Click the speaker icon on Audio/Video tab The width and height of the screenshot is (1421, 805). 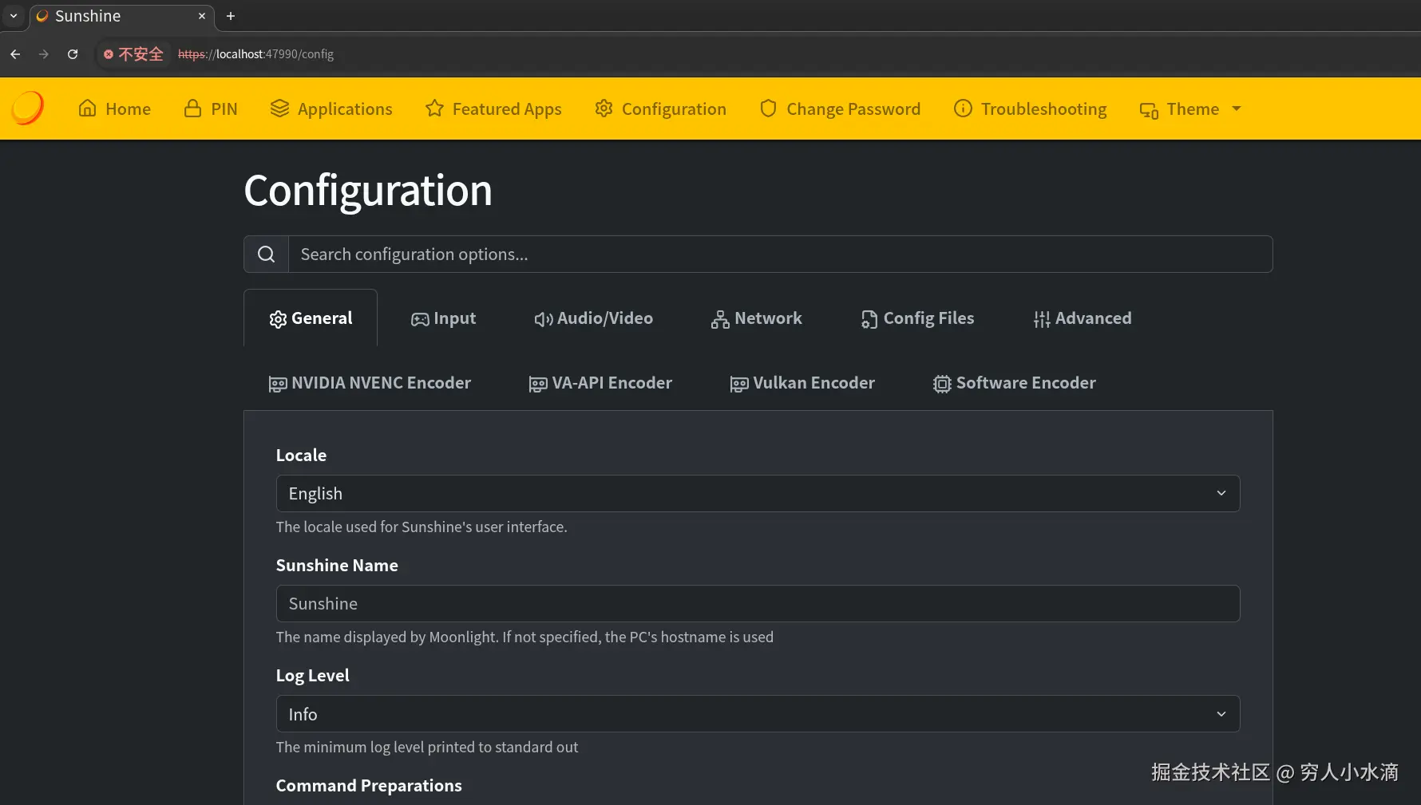click(x=544, y=319)
